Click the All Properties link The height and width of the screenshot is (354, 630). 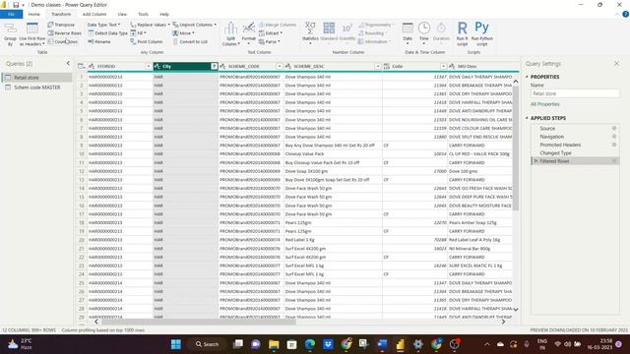click(544, 104)
